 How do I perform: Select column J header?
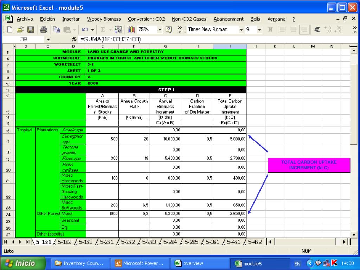coord(256,46)
